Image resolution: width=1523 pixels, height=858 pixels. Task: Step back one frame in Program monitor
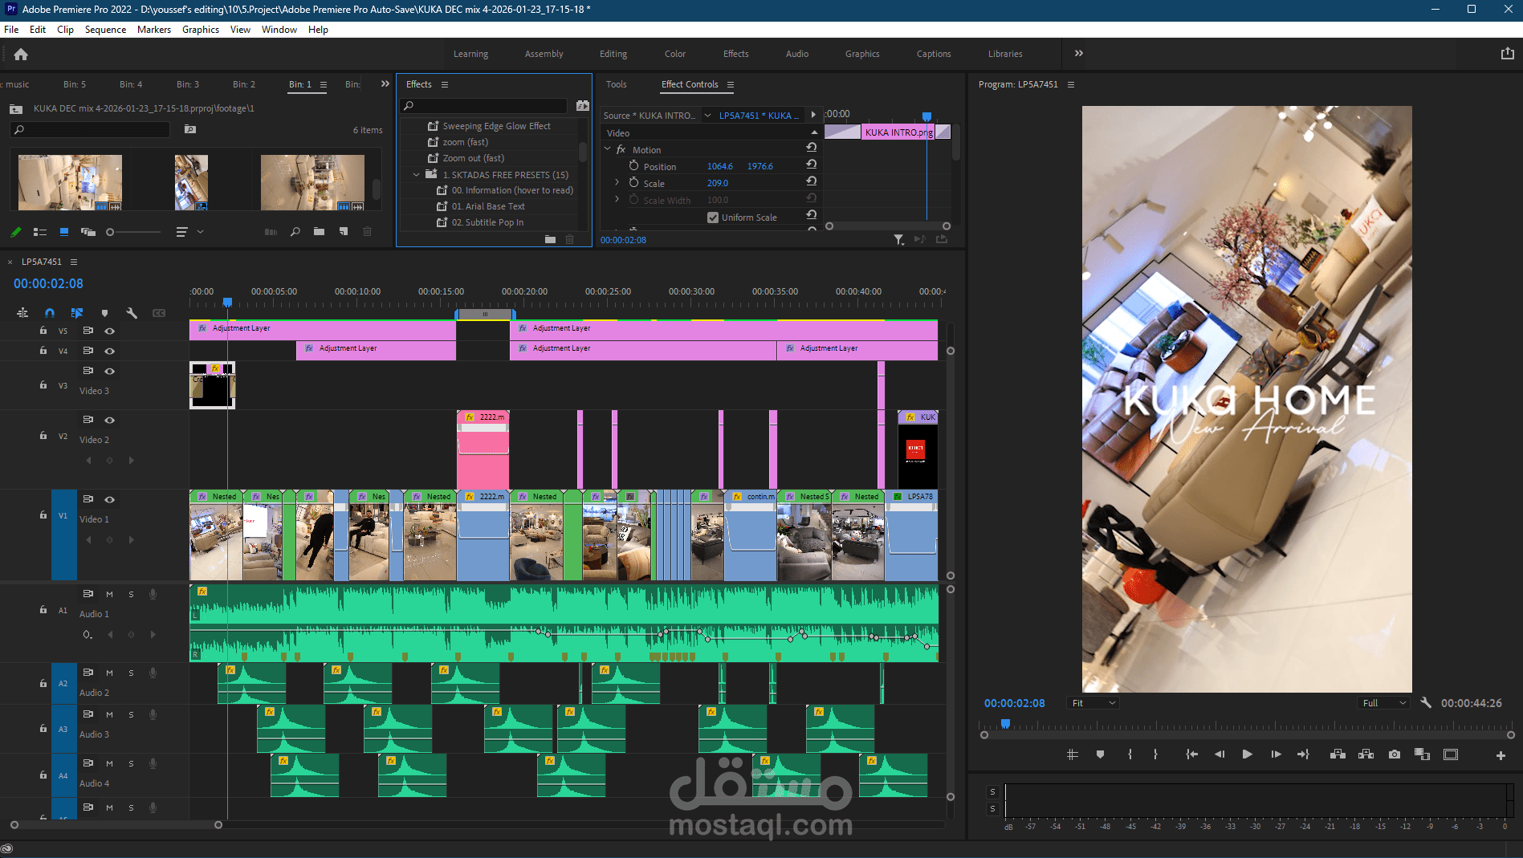point(1220,754)
